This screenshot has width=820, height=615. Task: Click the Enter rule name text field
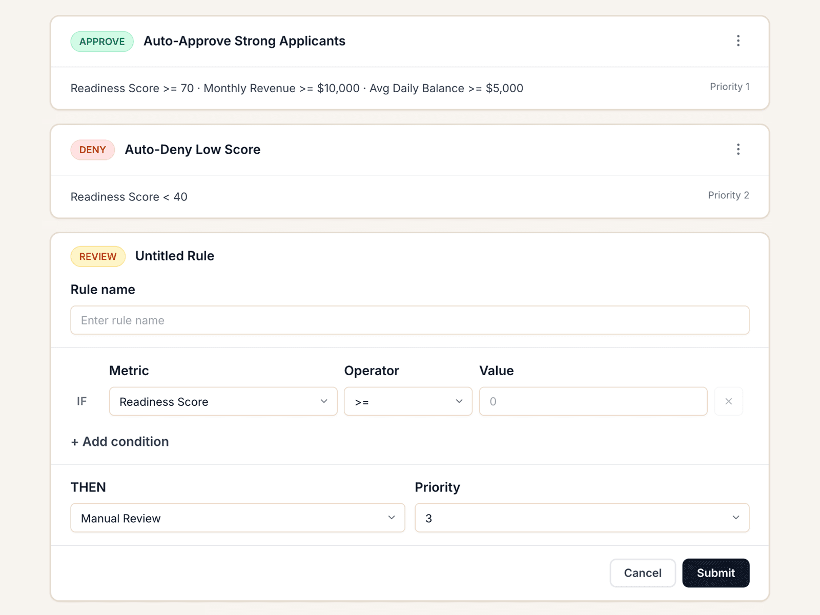pyautogui.click(x=409, y=320)
